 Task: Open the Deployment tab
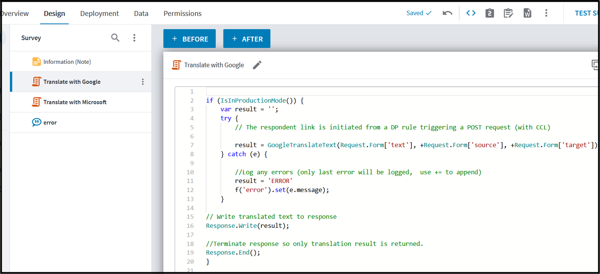coord(99,13)
